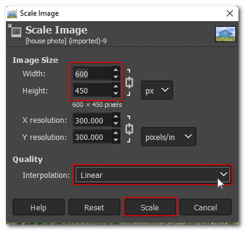Increase Height with the up spinner arrow
Screen dimensions: 245x231
(116, 86)
